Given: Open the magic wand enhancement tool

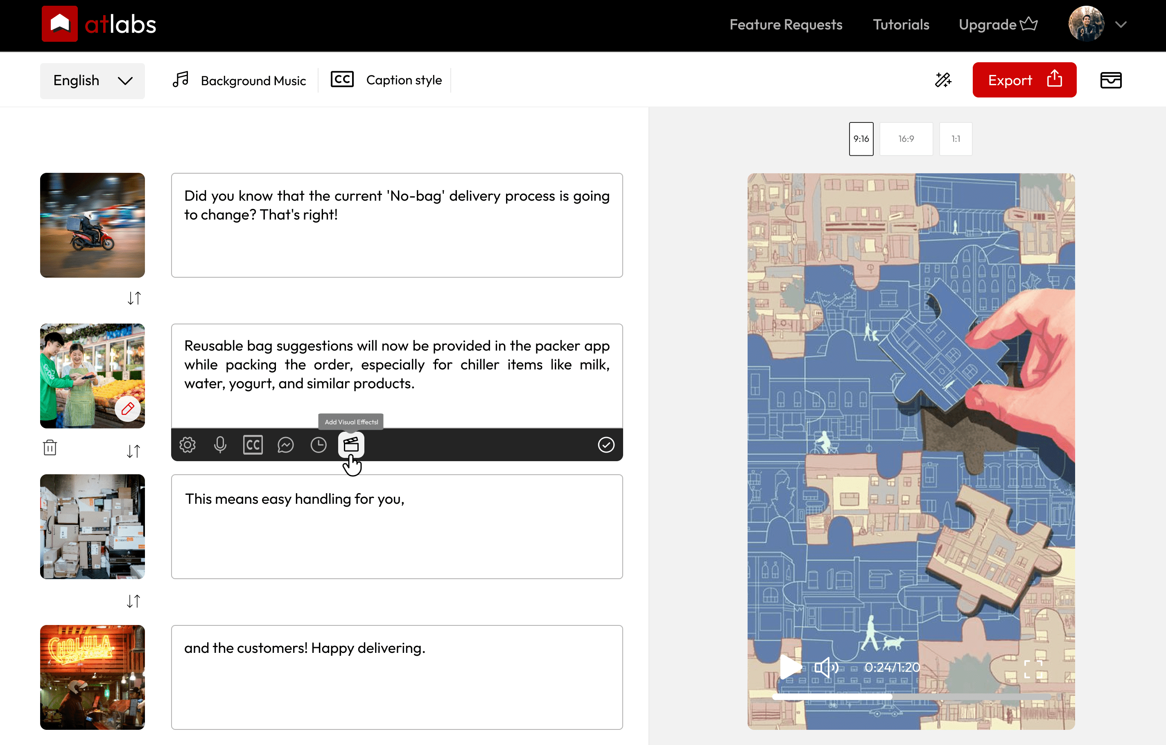Looking at the screenshot, I should (x=943, y=80).
